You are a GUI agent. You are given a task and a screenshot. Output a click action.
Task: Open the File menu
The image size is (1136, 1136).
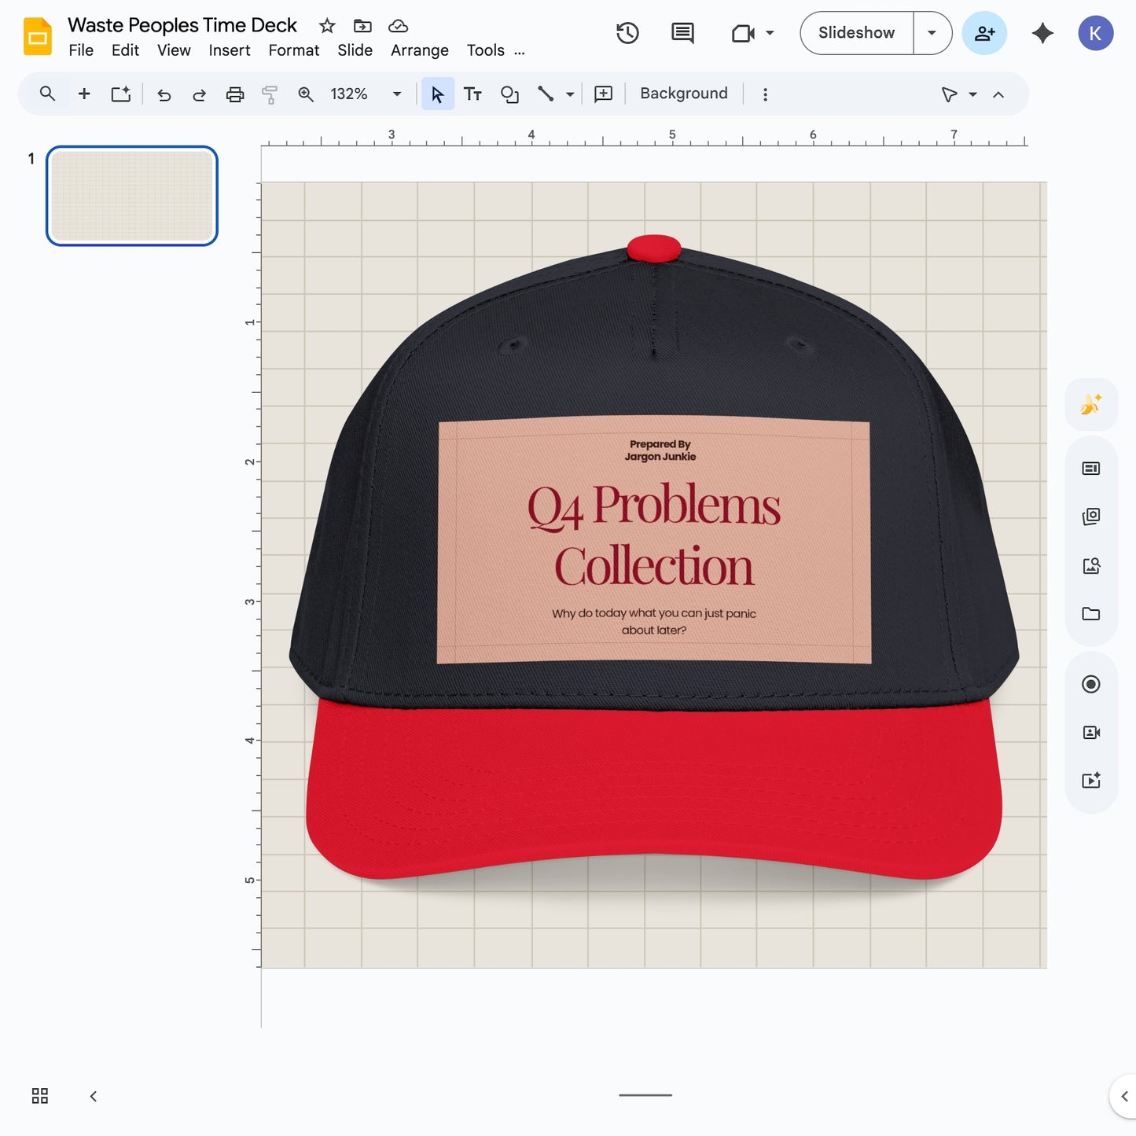tap(81, 50)
